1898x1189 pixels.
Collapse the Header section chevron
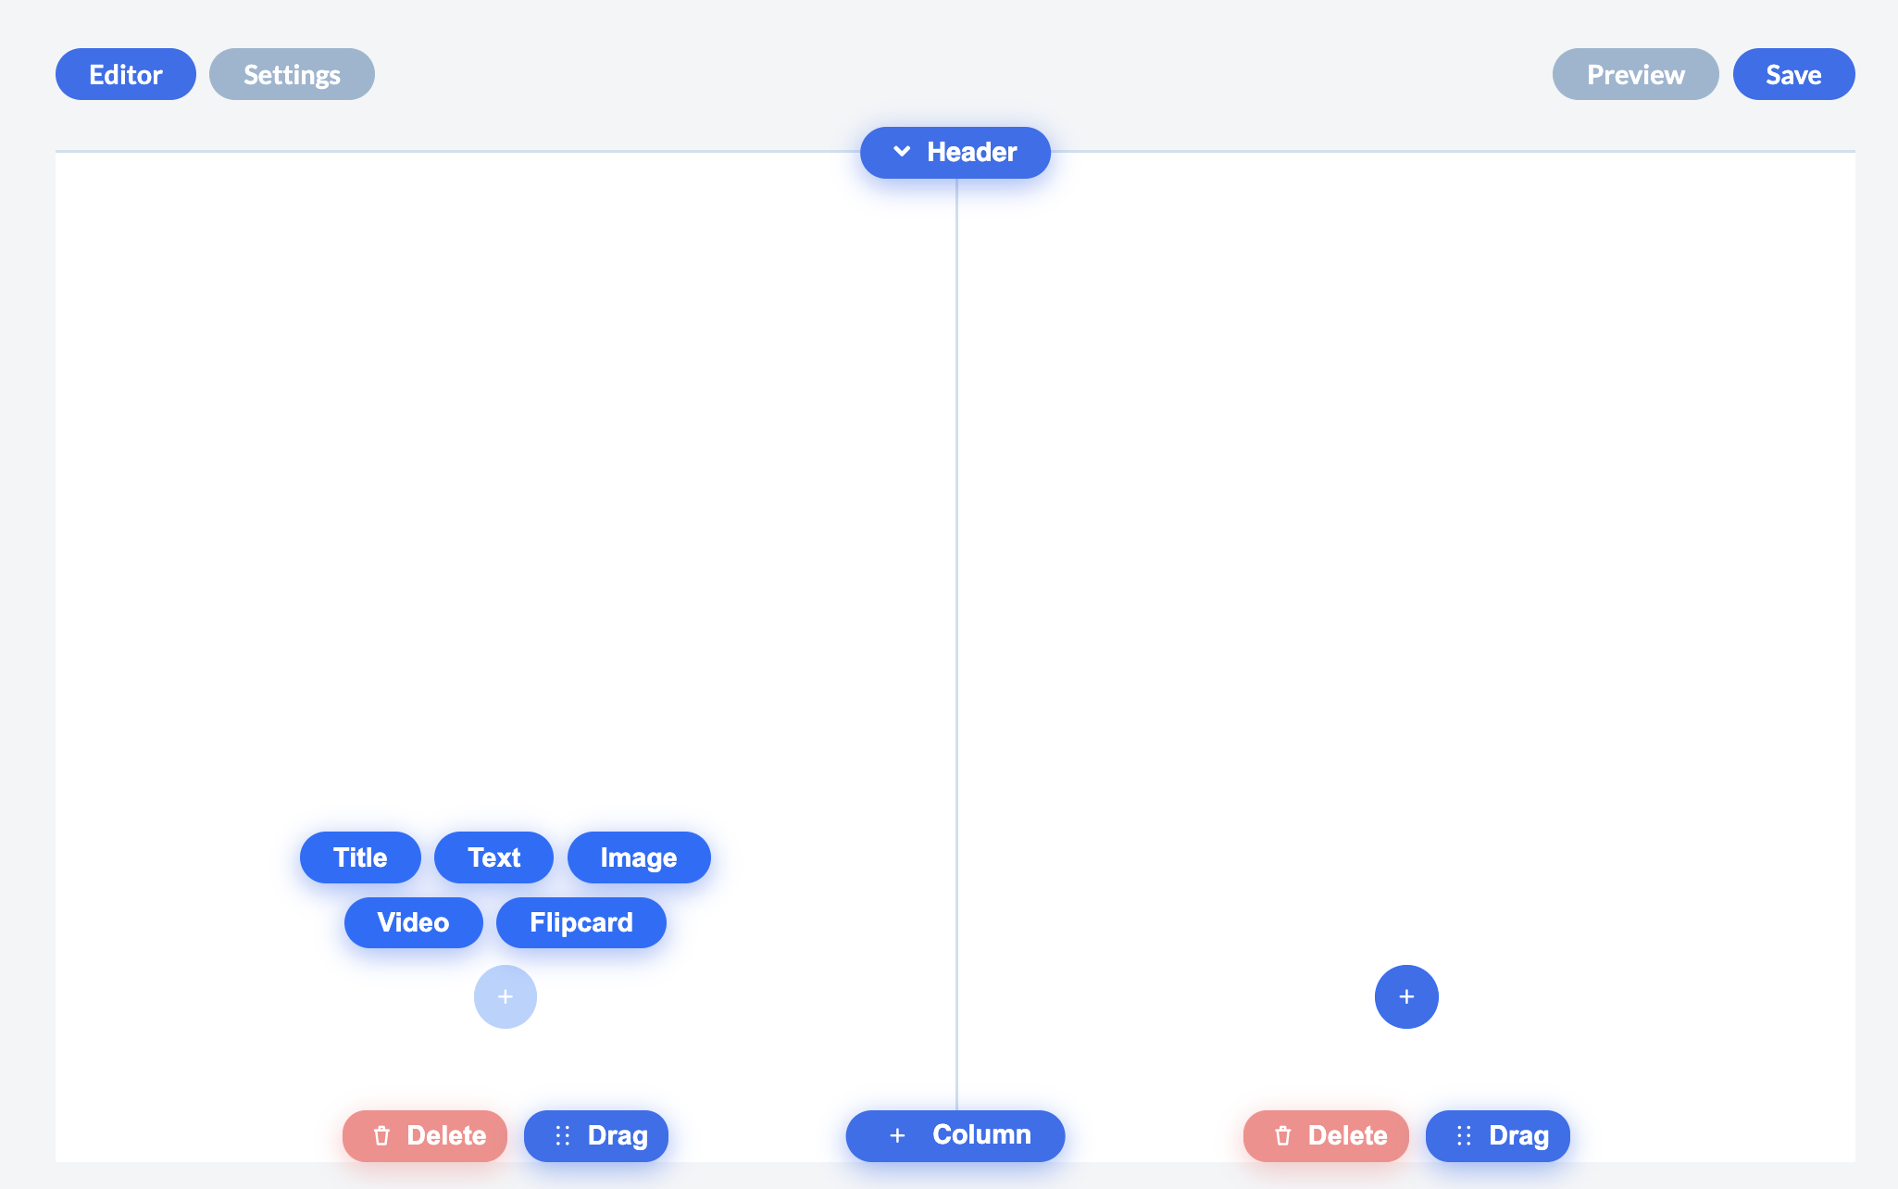point(902,152)
